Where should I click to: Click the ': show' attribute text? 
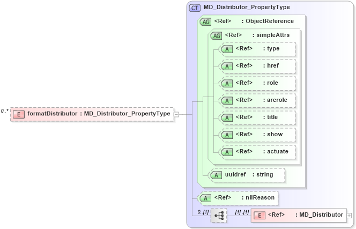[x=273, y=134]
